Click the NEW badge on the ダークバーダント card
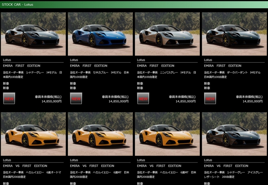This screenshot has height=185, width=268. 210,98
